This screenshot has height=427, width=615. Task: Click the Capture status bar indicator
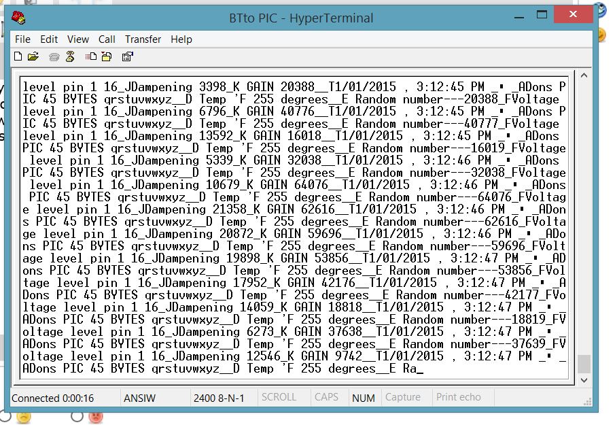point(403,397)
